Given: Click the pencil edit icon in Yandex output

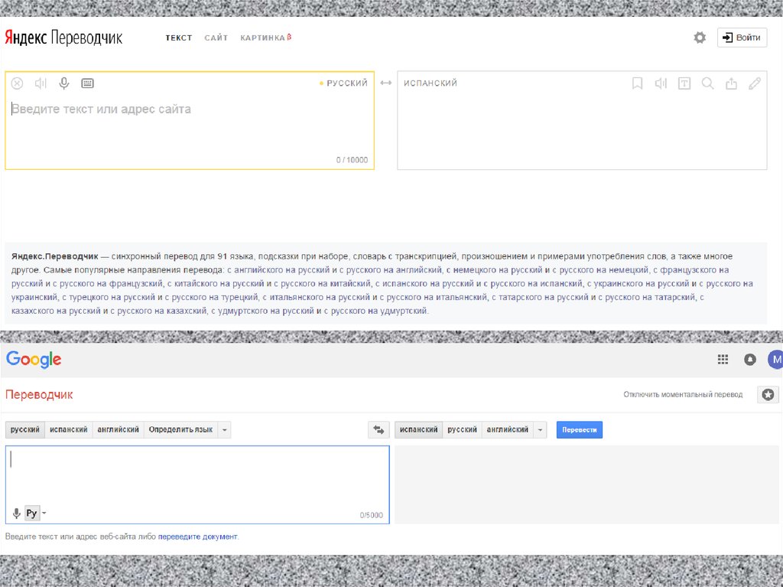Looking at the screenshot, I should click(755, 83).
